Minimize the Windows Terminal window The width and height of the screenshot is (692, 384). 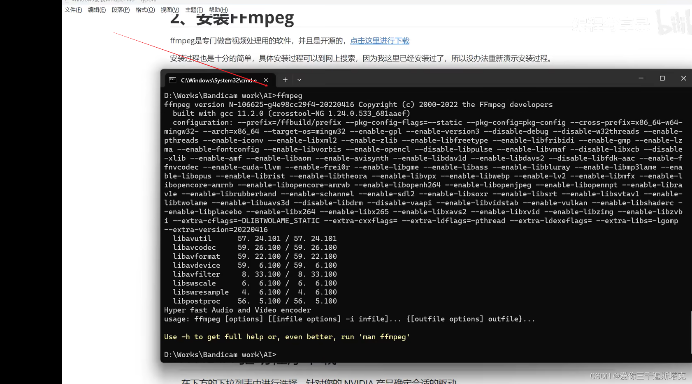pyautogui.click(x=641, y=78)
